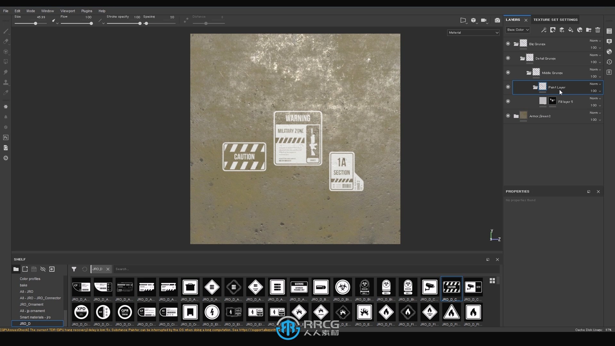This screenshot has height=346, width=615.
Task: Open the Material mode dropdown
Action: pos(473,32)
